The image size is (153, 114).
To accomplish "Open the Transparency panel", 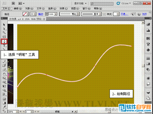I will [x=148, y=70].
